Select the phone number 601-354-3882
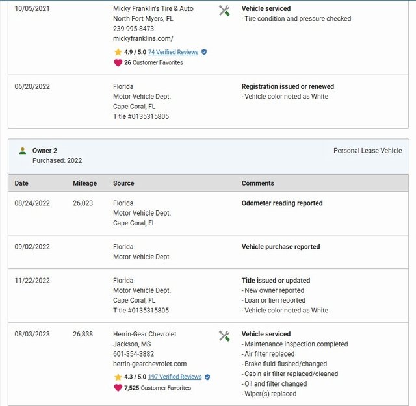Viewport: 416px width, 406px height. pos(133,354)
